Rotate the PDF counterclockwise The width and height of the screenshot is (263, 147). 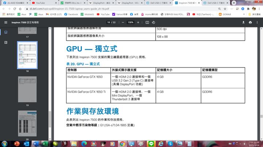[x=153, y=23]
